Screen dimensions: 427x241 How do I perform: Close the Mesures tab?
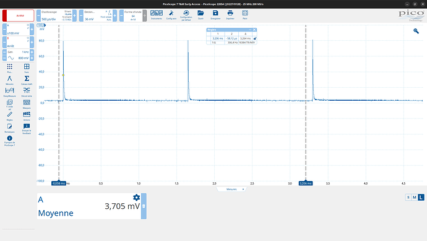(243, 189)
